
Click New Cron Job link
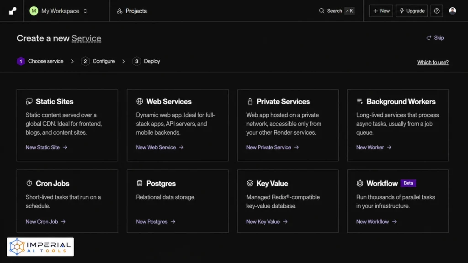tap(46, 221)
